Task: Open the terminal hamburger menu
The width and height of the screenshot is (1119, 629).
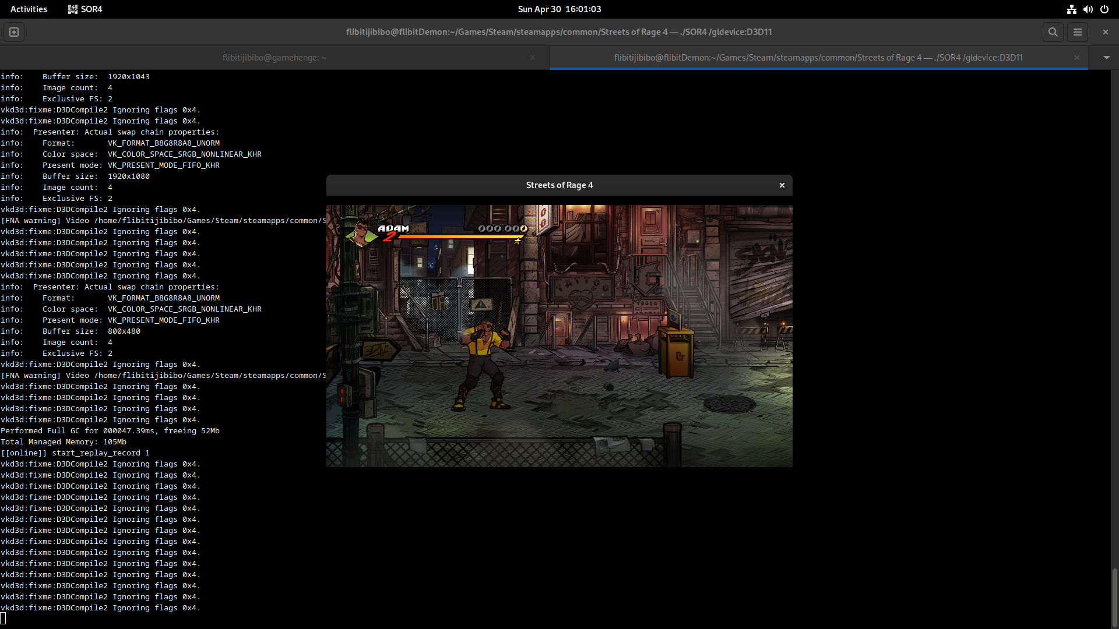Action: [1077, 32]
